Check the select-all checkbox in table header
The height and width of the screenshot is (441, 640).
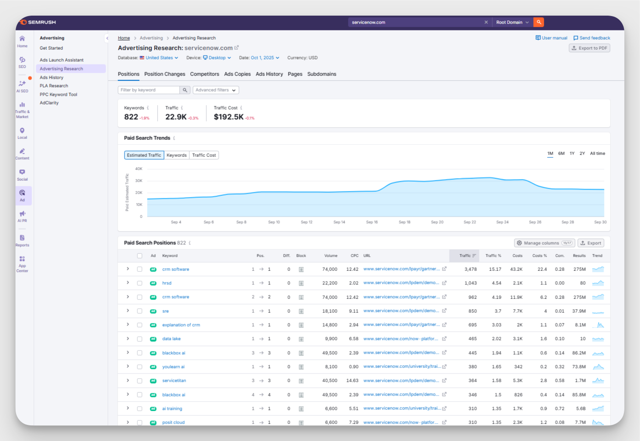[139, 256]
